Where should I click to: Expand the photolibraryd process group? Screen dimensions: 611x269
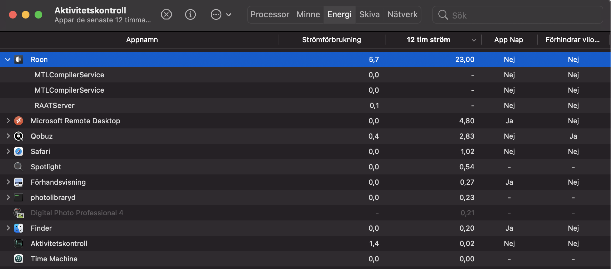tap(8, 197)
